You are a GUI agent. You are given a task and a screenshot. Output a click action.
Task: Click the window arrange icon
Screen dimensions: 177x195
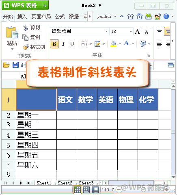point(171,65)
